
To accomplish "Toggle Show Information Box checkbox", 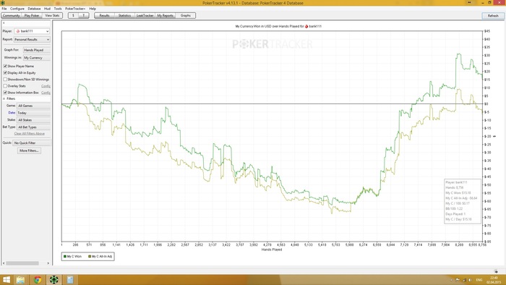I will tap(5, 93).
